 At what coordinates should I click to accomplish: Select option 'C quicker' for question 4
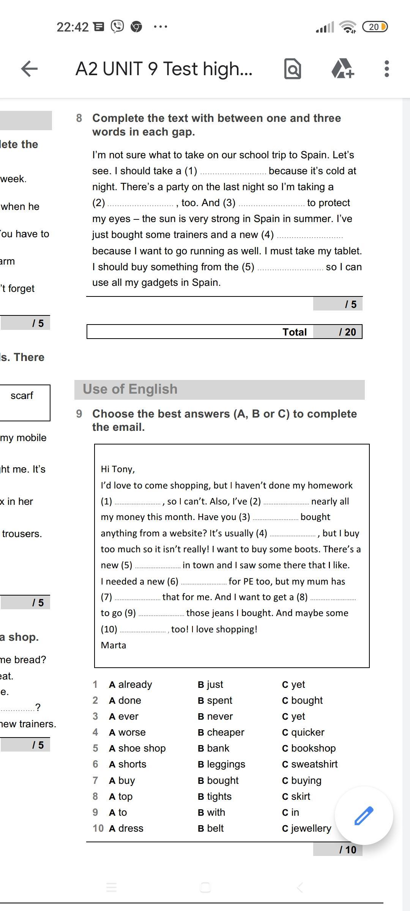[x=303, y=732]
